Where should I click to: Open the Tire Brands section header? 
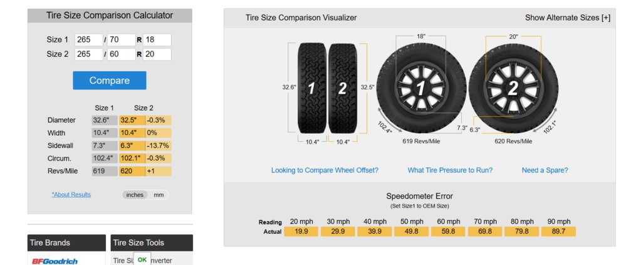coord(66,243)
